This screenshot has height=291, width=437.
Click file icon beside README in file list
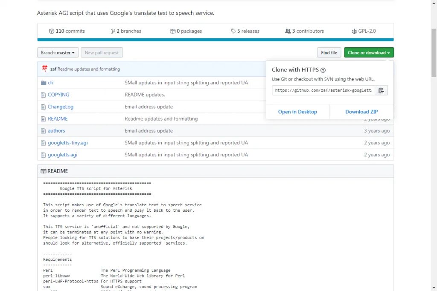(x=43, y=119)
